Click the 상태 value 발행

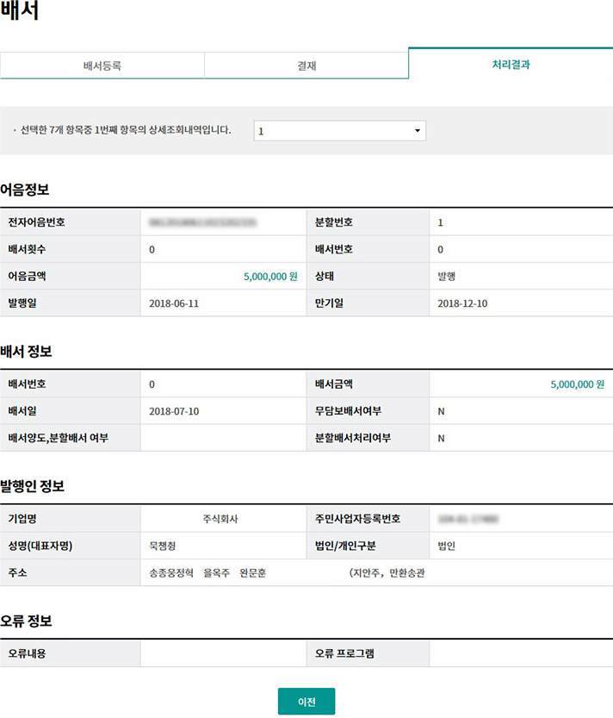point(448,277)
